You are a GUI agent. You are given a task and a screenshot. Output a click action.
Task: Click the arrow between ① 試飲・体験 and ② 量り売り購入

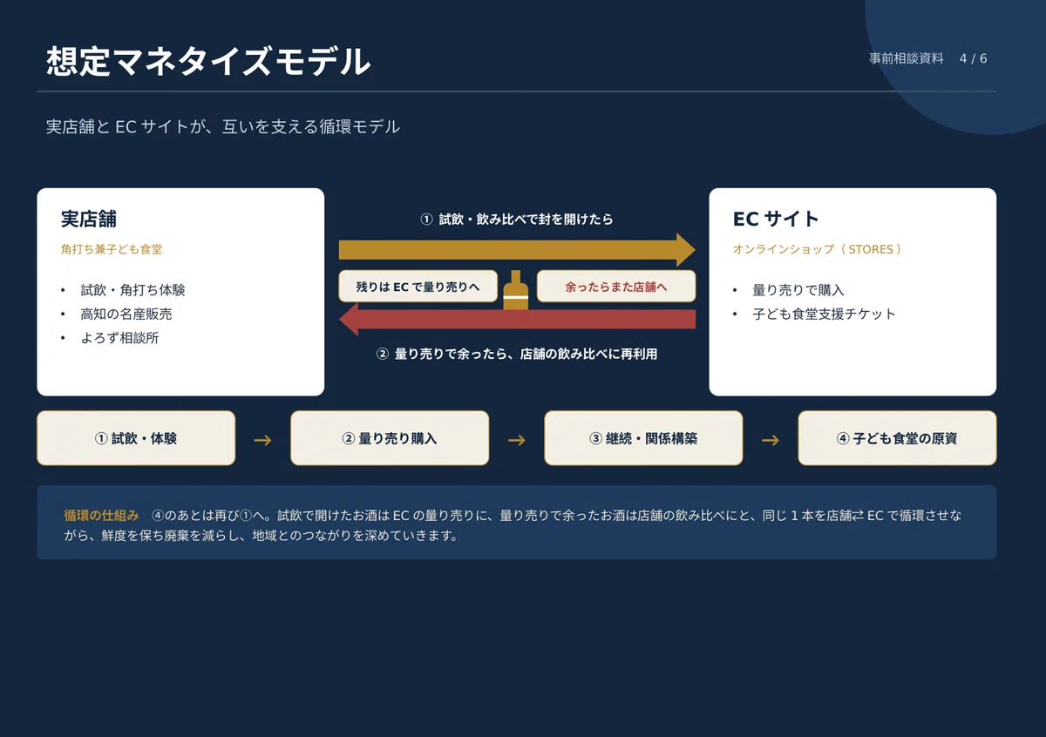(262, 440)
